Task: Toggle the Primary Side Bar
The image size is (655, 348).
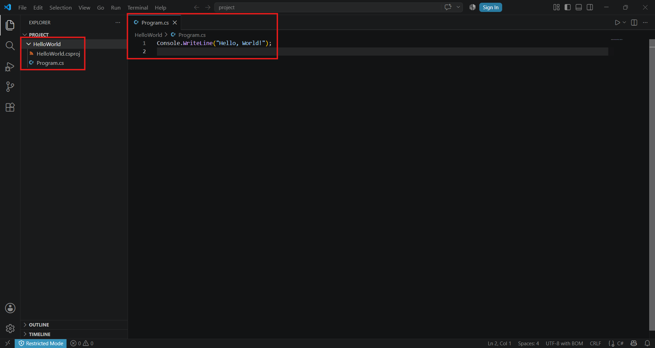Action: (568, 7)
